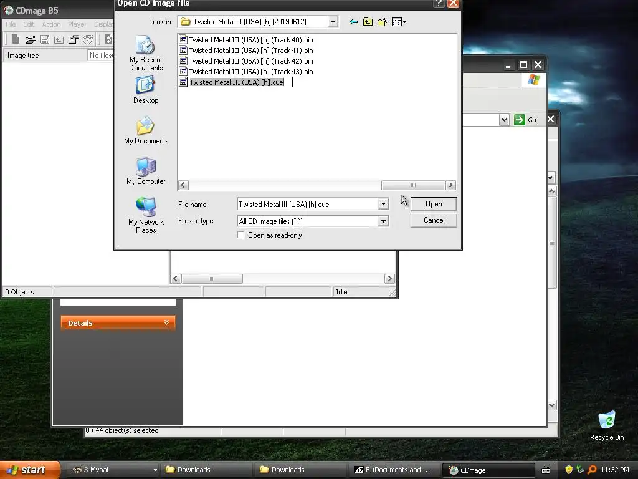Open My Documents in places bar
This screenshot has width=638, height=479.
tap(146, 131)
